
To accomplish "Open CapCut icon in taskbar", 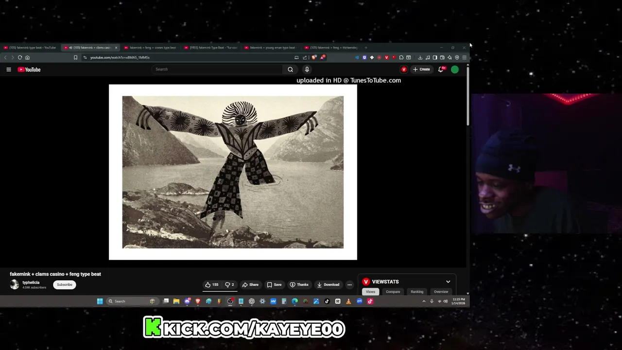I will 338,301.
